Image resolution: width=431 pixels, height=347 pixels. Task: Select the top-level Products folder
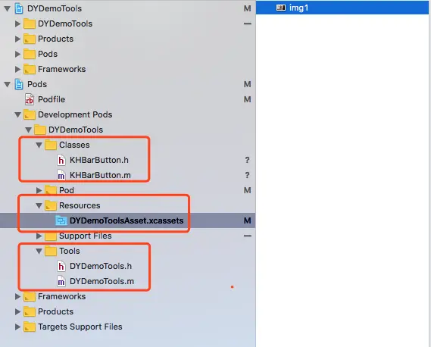pos(55,39)
